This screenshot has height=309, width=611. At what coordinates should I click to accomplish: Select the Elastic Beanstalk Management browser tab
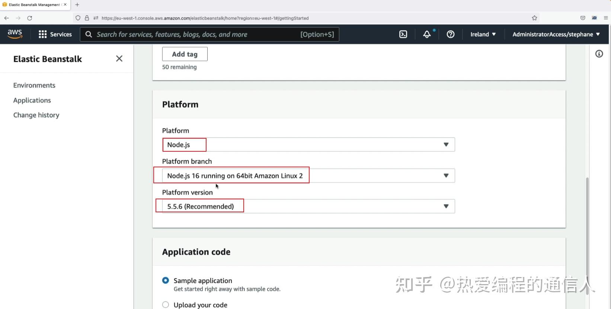tap(35, 5)
